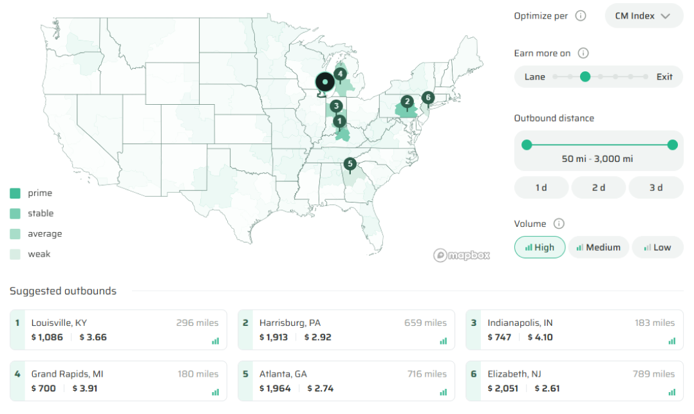Viewport: 694px width, 414px height.
Task: Open the Harrisburg, PA outbound card
Action: coord(346,330)
